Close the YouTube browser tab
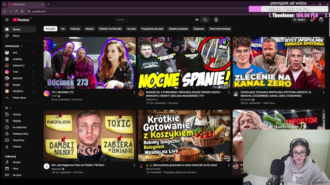The width and height of the screenshot is (330, 185). pyautogui.click(x=43, y=4)
